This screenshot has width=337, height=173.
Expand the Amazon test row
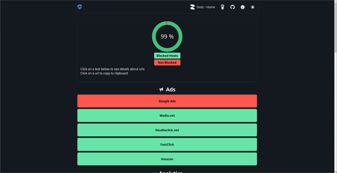click(167, 159)
